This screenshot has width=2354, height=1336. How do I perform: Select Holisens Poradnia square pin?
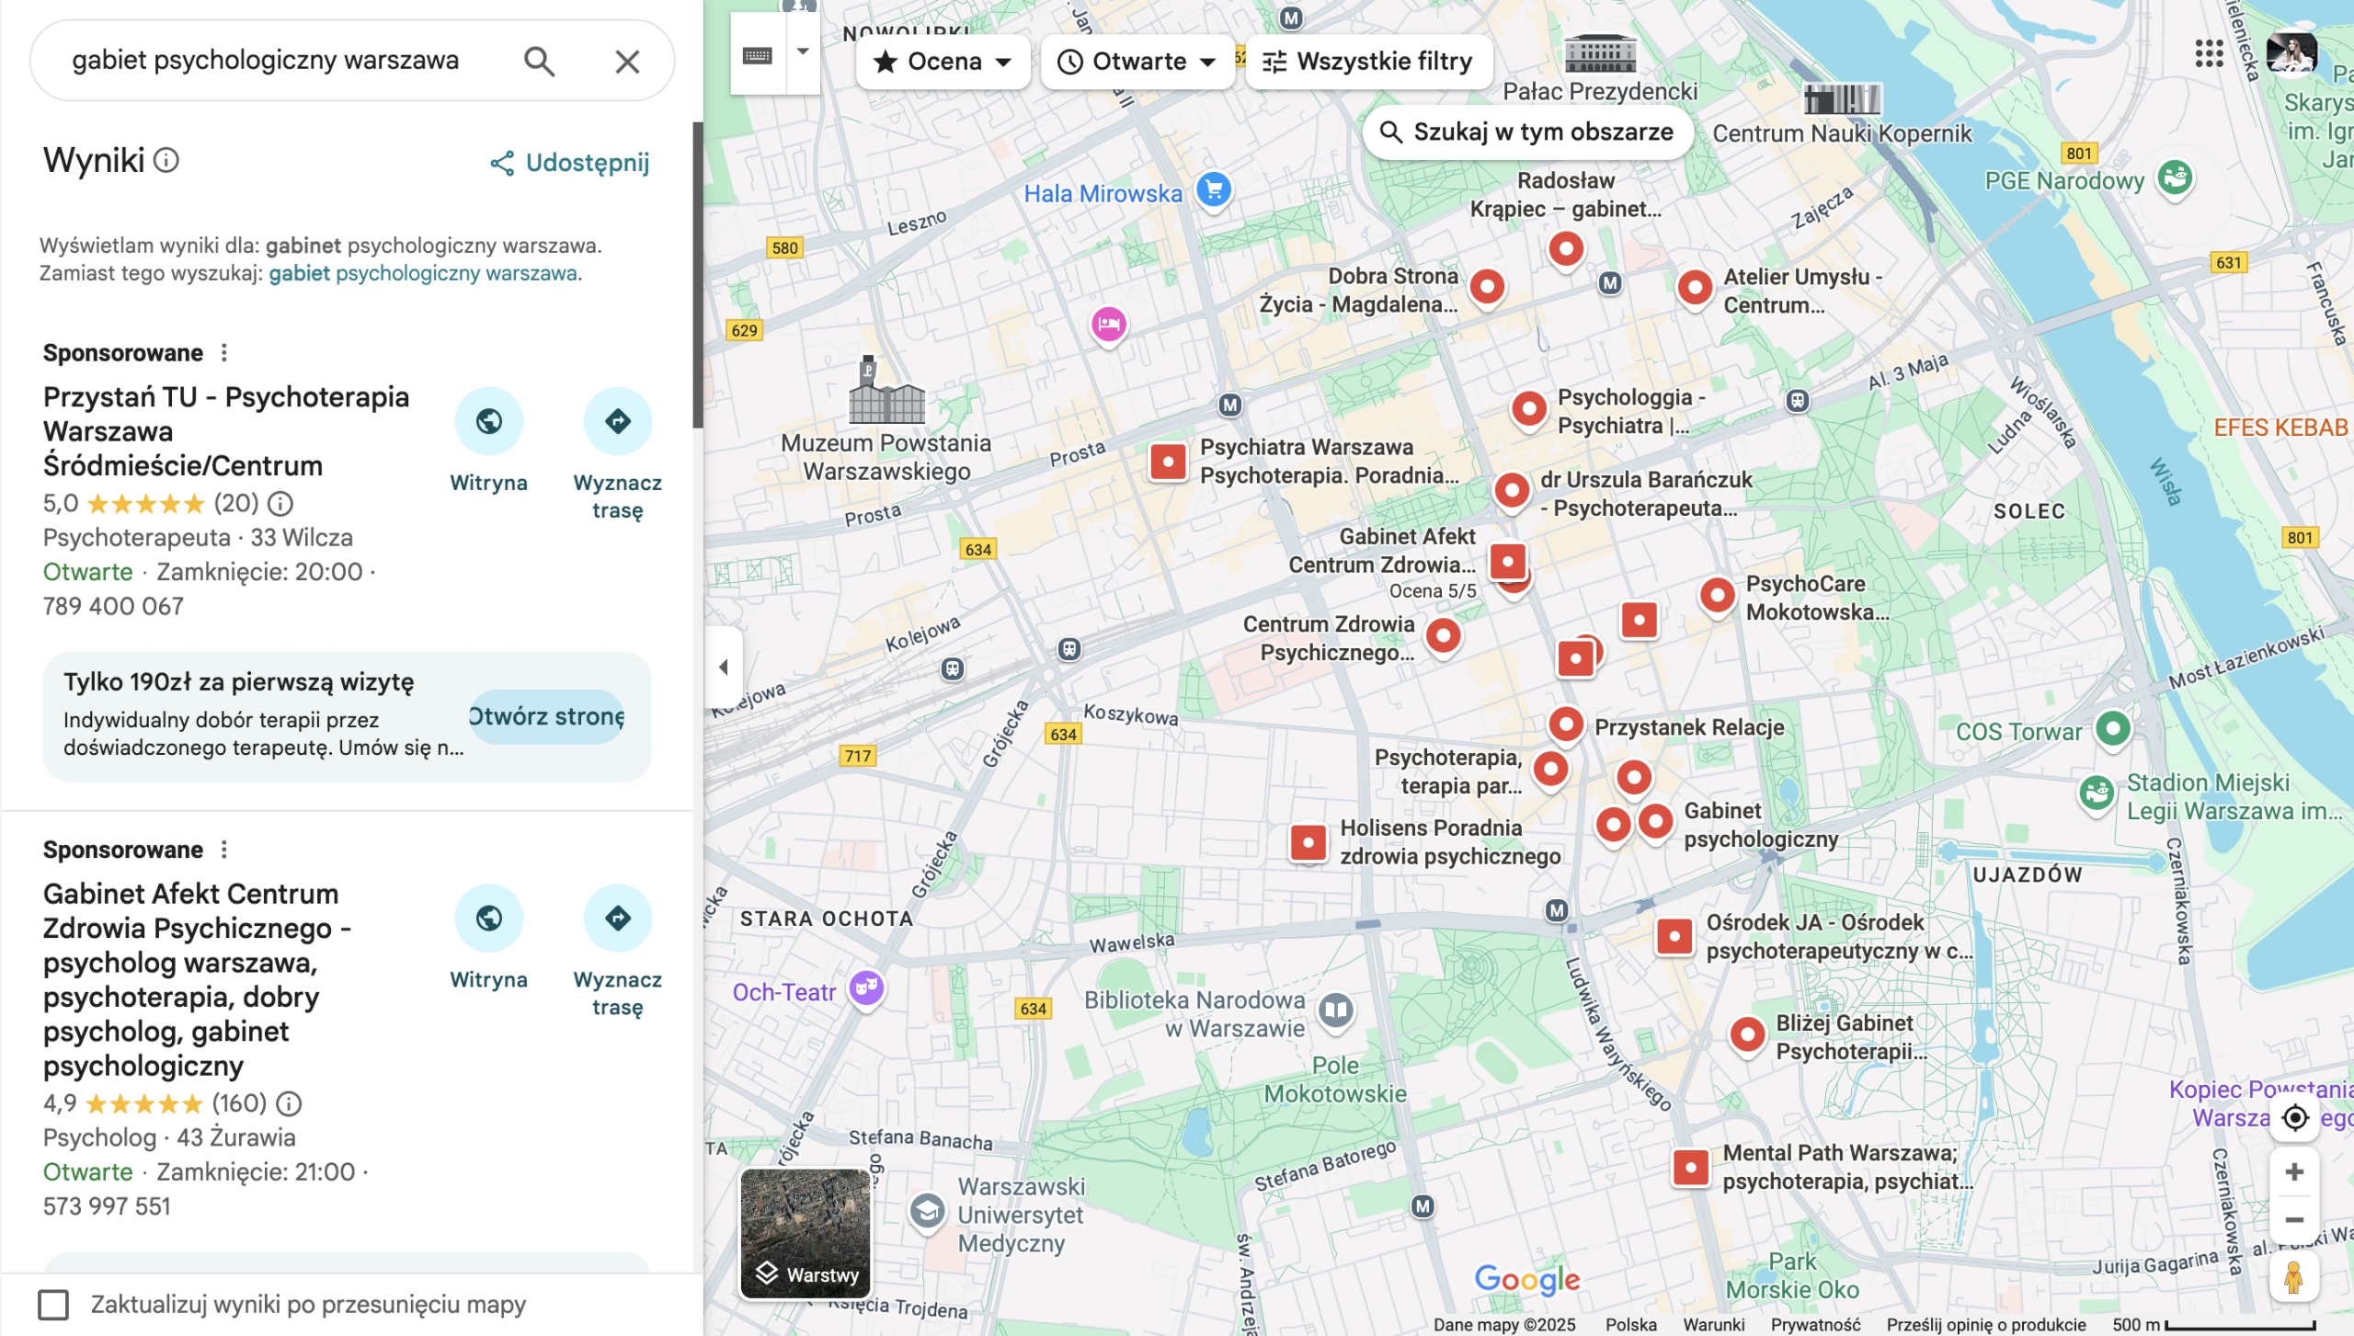(x=1308, y=842)
